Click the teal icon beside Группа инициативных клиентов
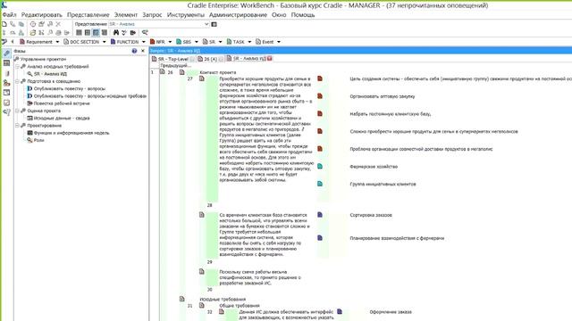 click(x=320, y=184)
